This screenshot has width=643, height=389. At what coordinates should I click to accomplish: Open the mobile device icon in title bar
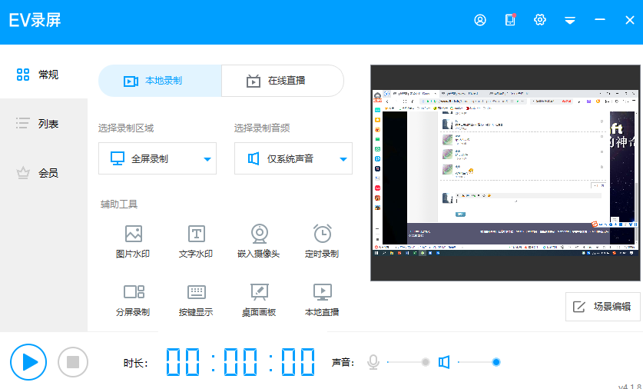pyautogui.click(x=510, y=20)
